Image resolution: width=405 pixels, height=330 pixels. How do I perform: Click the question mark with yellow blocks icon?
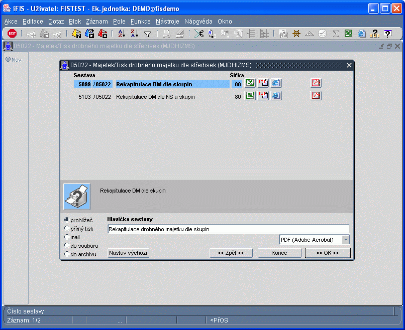click(374, 34)
